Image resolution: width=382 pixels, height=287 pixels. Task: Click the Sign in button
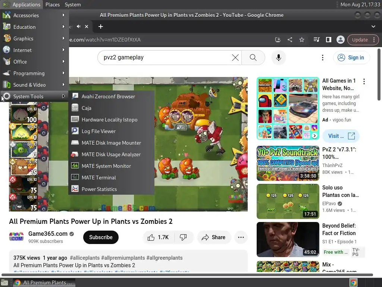click(x=351, y=58)
